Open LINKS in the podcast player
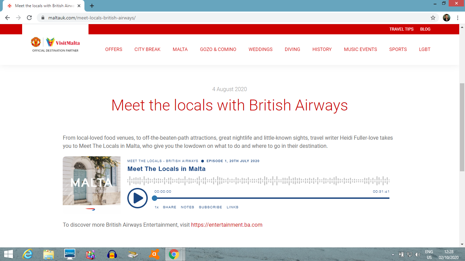 point(233,207)
